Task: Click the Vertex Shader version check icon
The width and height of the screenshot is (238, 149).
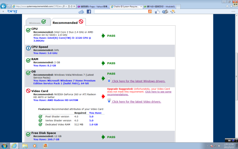Action: click(x=41, y=120)
